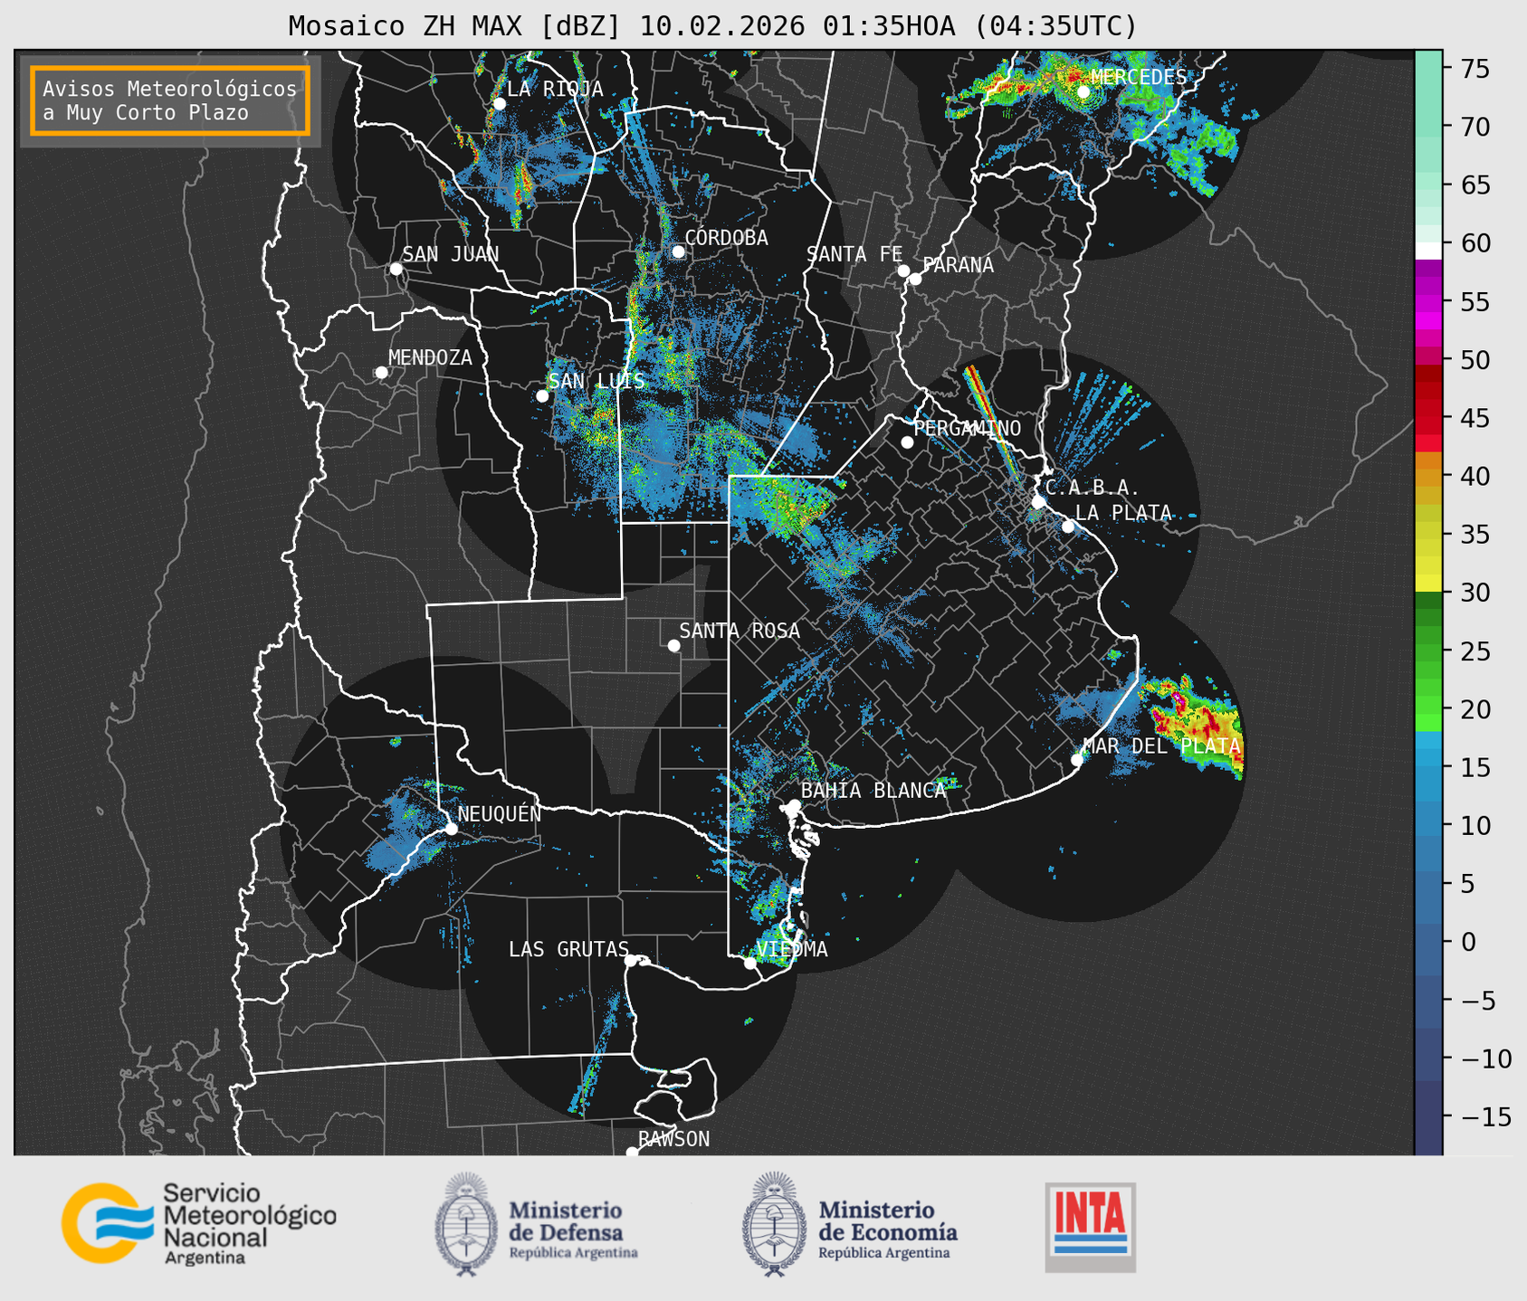Select the SANTA ROSA city marker
The height and width of the screenshot is (1301, 1527).
(673, 645)
